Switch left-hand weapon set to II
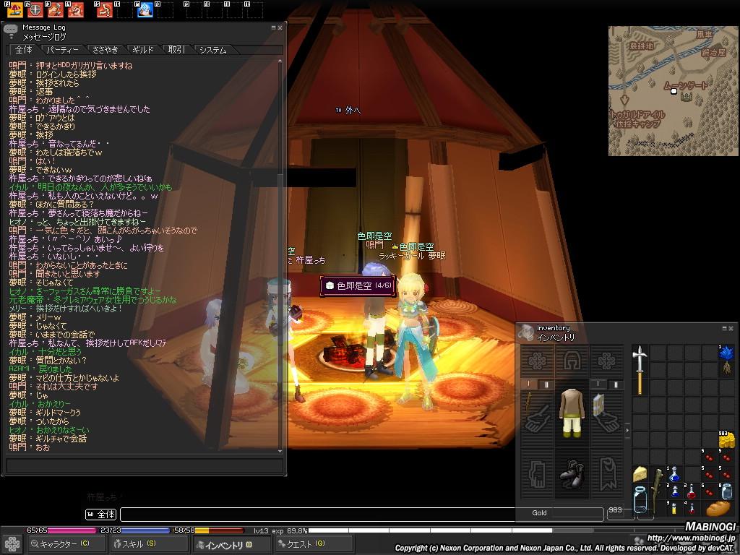Viewport: 740px width, 555px height. point(616,384)
